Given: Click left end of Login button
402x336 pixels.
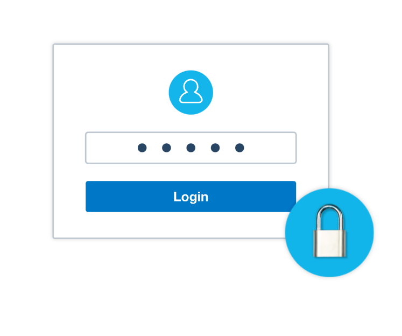Looking at the screenshot, I should (x=97, y=197).
